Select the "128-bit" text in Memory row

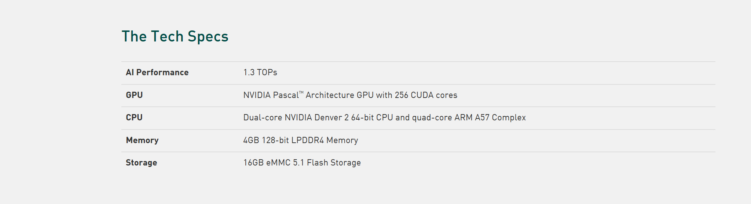coord(275,141)
